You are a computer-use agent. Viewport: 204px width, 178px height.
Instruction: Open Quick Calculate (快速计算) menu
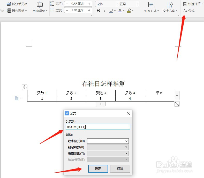click(x=193, y=4)
